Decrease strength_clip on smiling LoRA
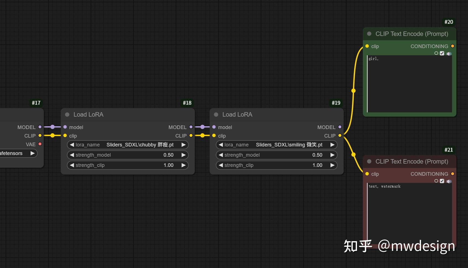The width and height of the screenshot is (468, 268). tap(221, 165)
